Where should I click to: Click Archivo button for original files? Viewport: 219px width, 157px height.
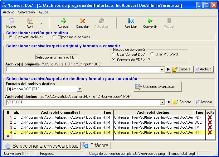[204, 69]
